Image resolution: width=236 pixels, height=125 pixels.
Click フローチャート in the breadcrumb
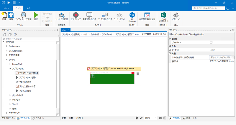(107, 34)
